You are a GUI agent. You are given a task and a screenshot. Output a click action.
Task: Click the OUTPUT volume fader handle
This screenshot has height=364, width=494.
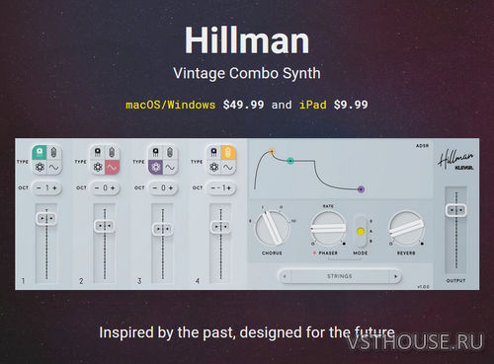pyautogui.click(x=456, y=210)
